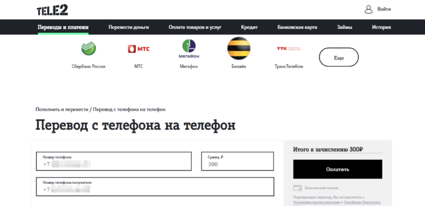Focus the Номер телефона получателя field

(155, 187)
